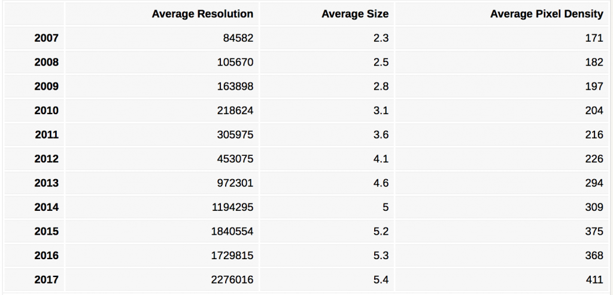Select the 2012 row label
Screen dimensions: 613x295
47,159
